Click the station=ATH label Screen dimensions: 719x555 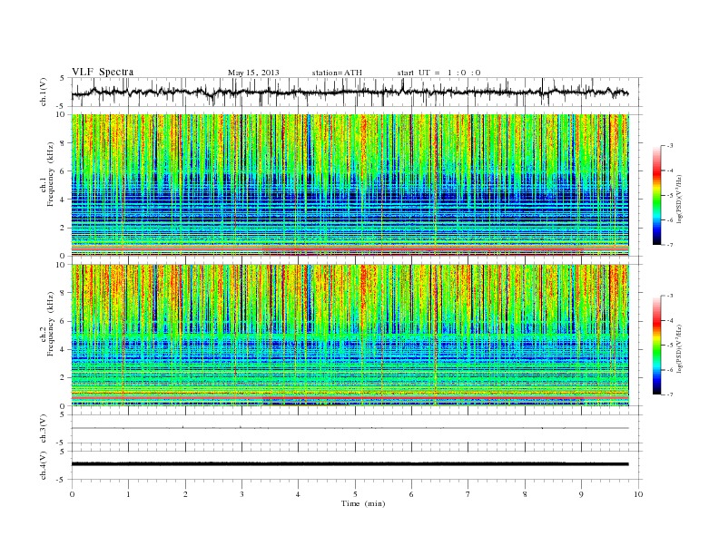(x=337, y=73)
